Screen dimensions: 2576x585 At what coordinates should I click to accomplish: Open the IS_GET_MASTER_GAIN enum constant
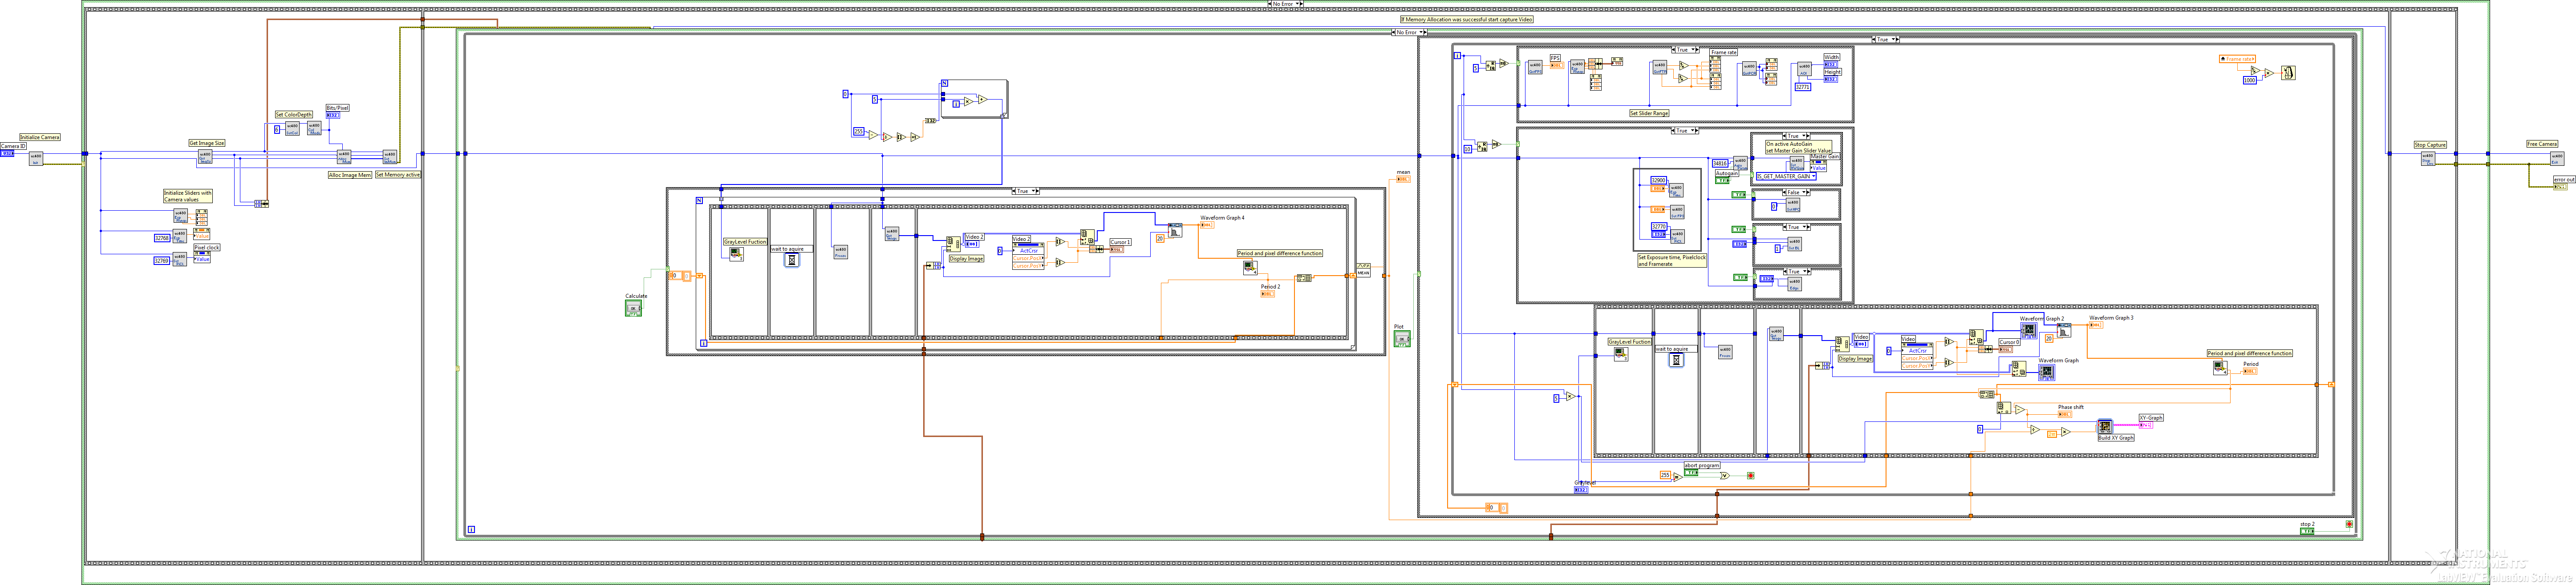tap(1786, 176)
